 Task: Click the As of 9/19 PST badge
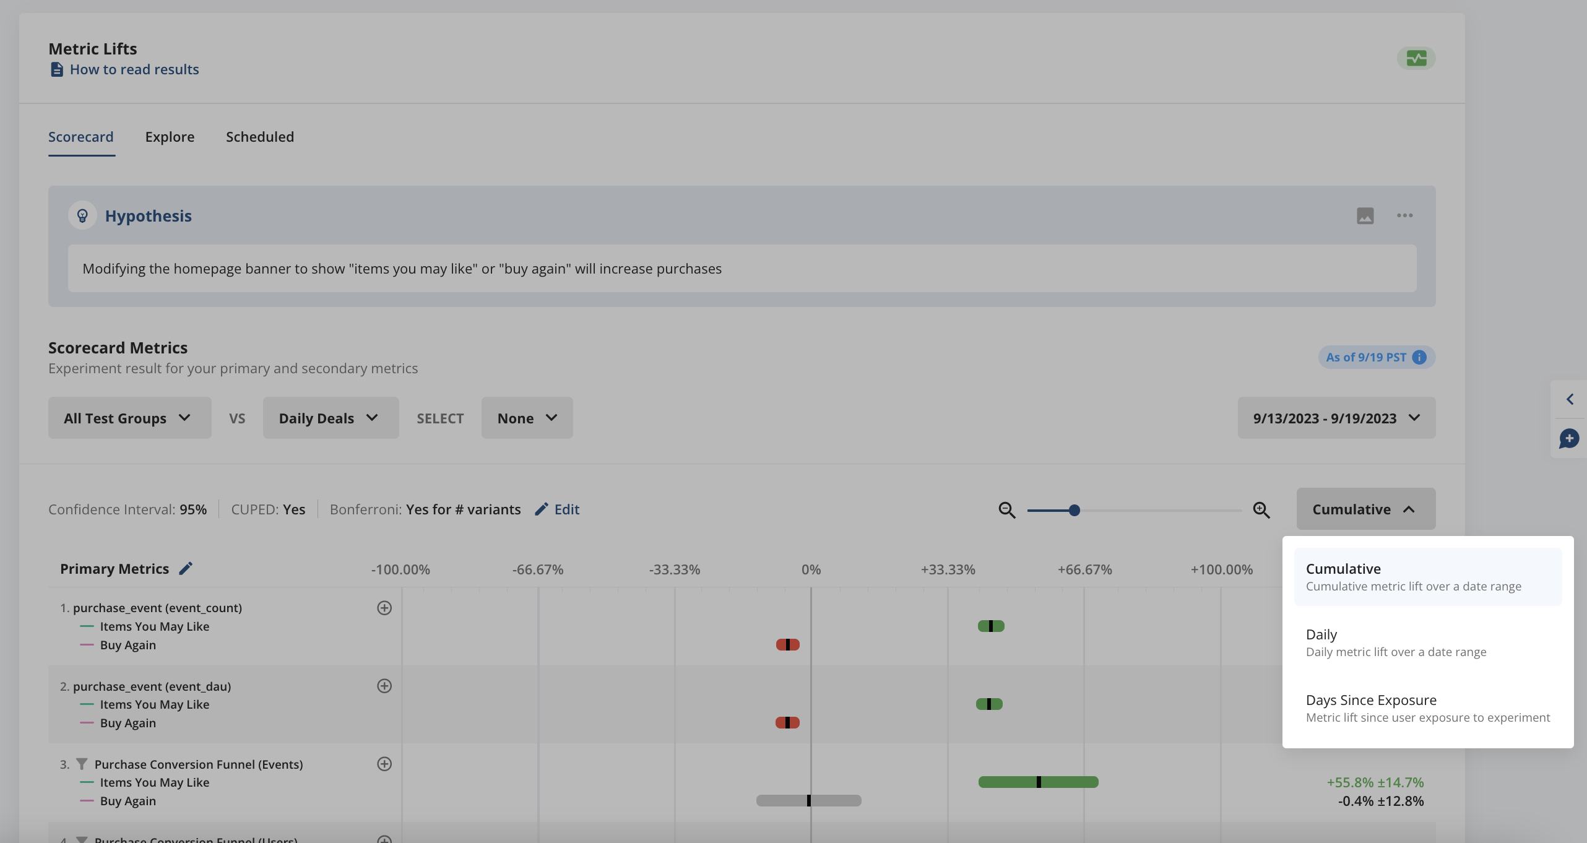pos(1377,357)
